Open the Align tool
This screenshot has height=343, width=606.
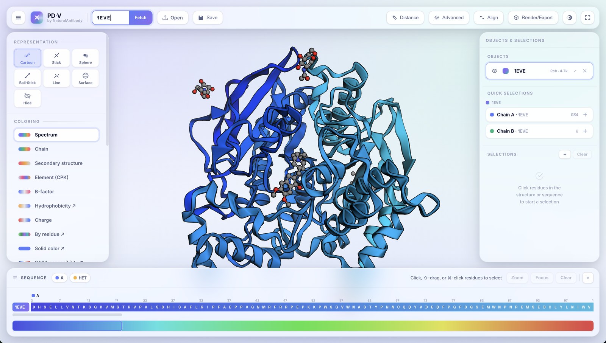tap(489, 17)
